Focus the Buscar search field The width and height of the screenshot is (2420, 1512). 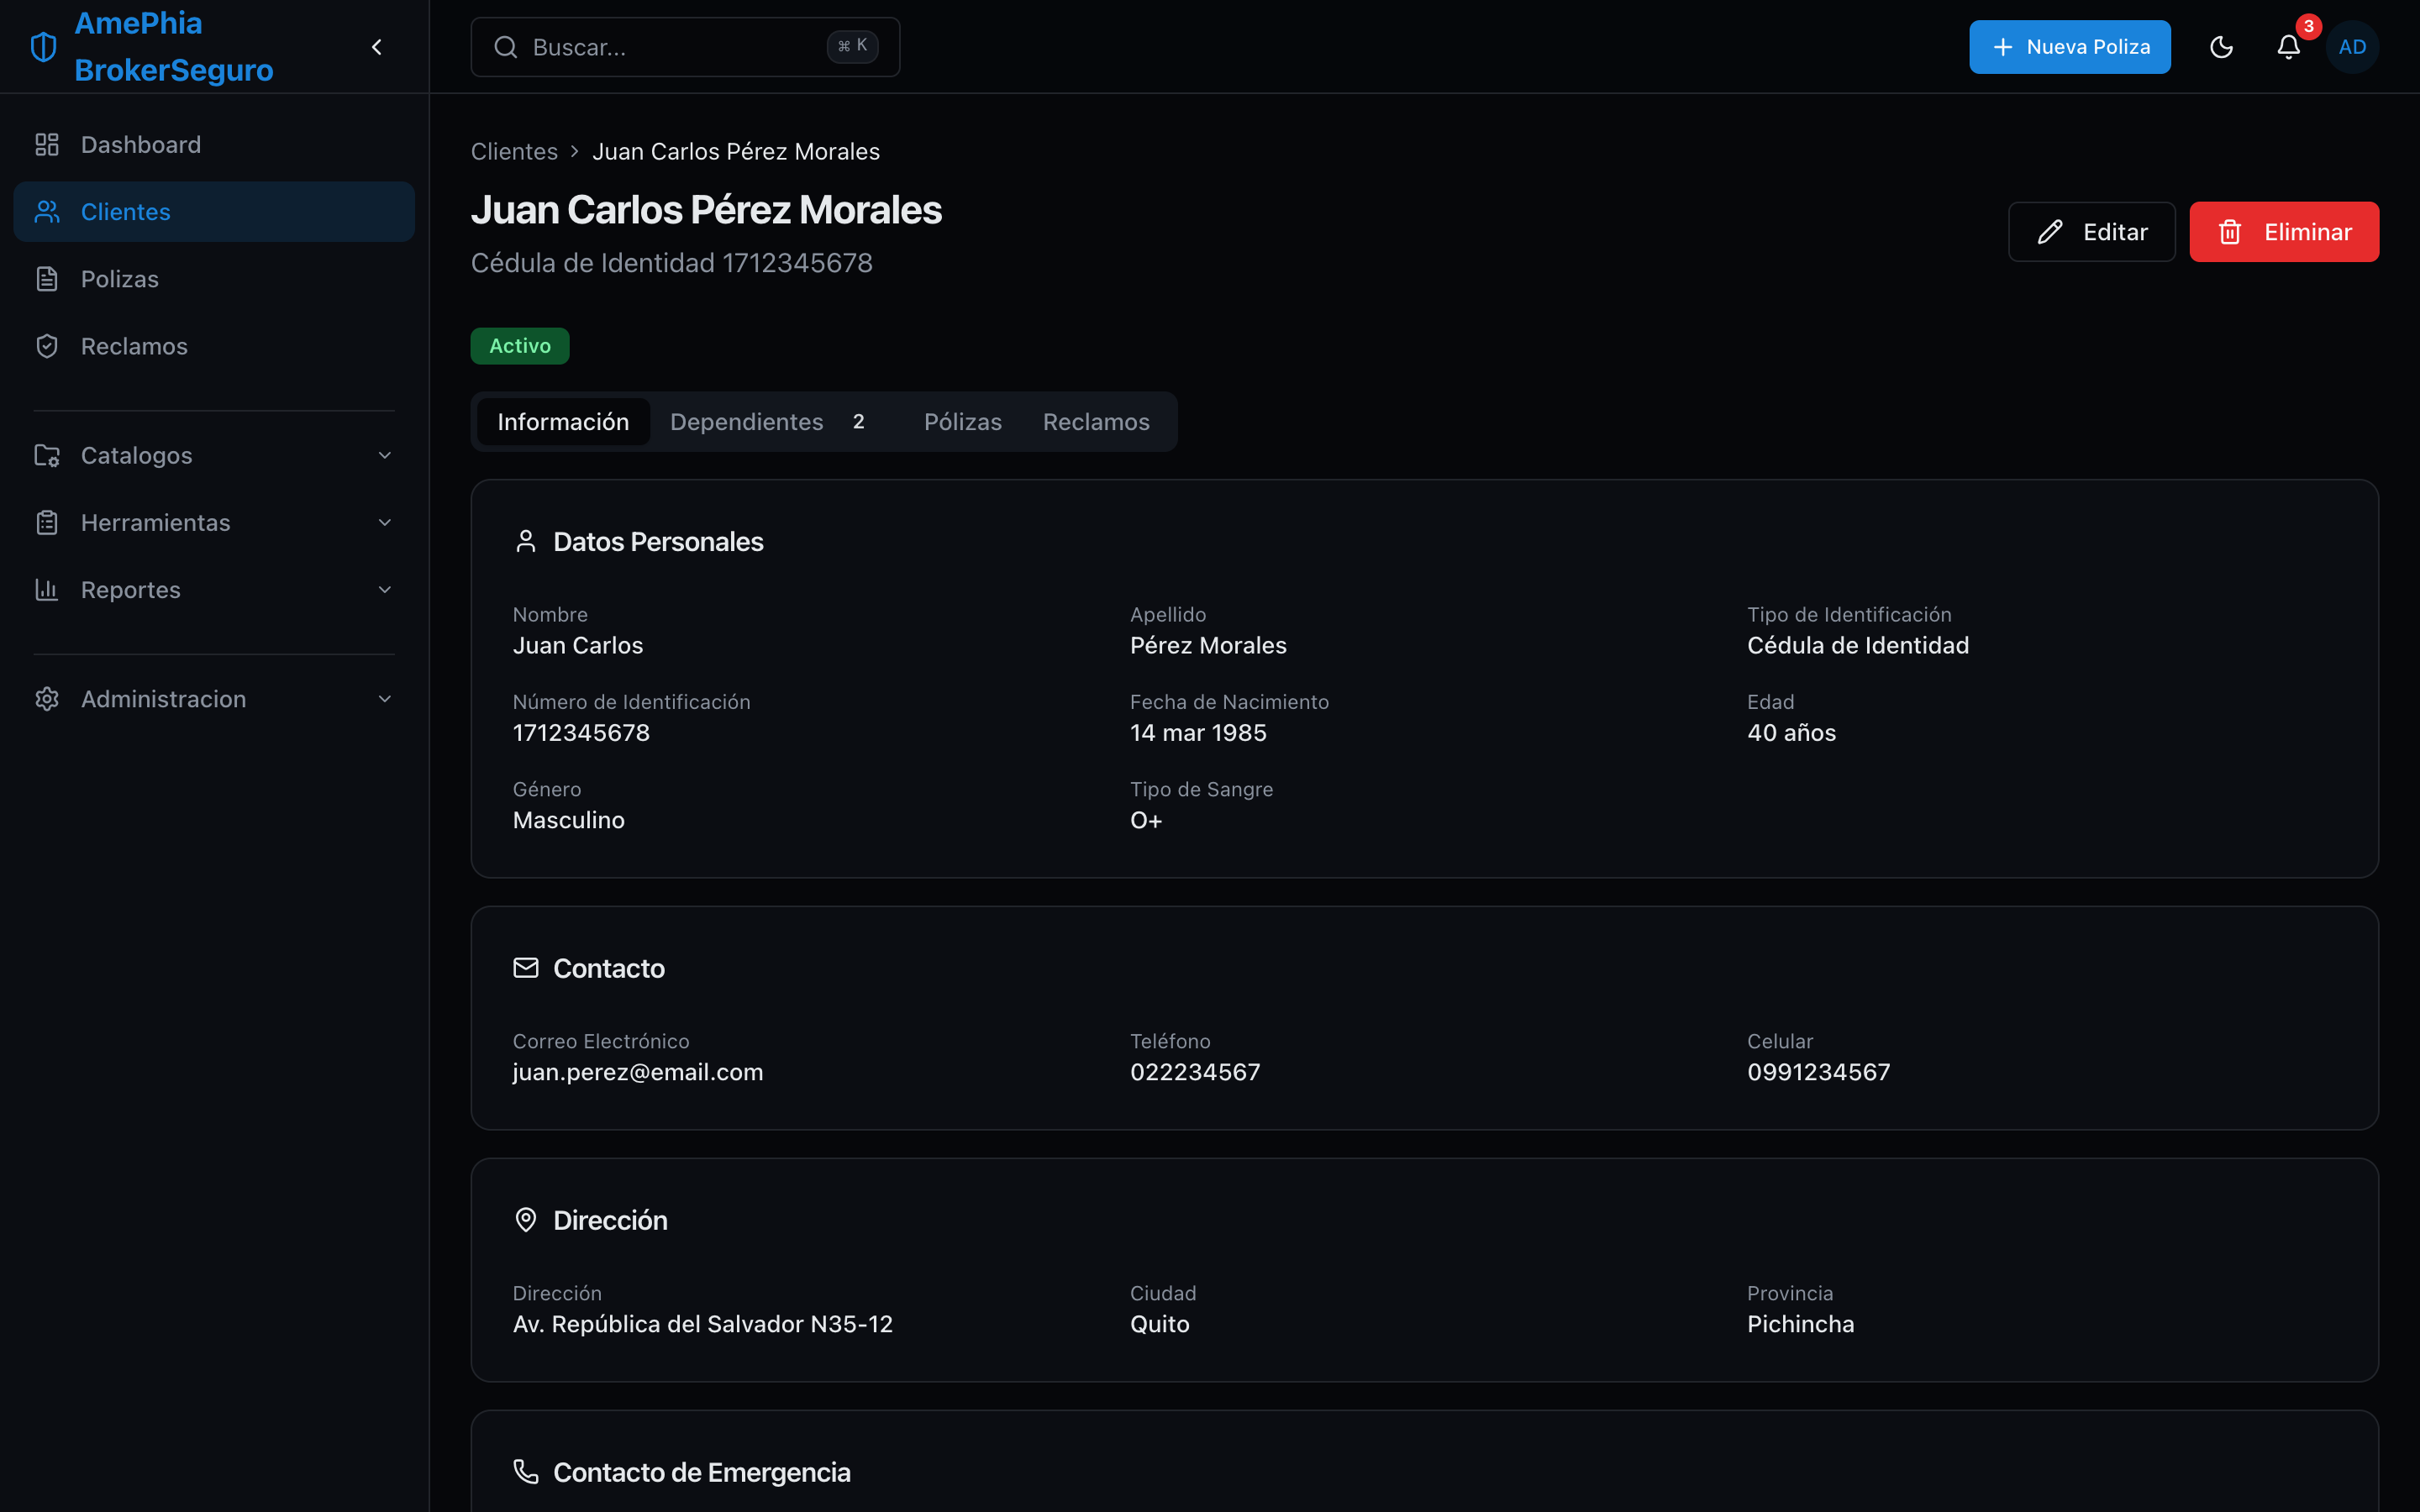pyautogui.click(x=685, y=47)
